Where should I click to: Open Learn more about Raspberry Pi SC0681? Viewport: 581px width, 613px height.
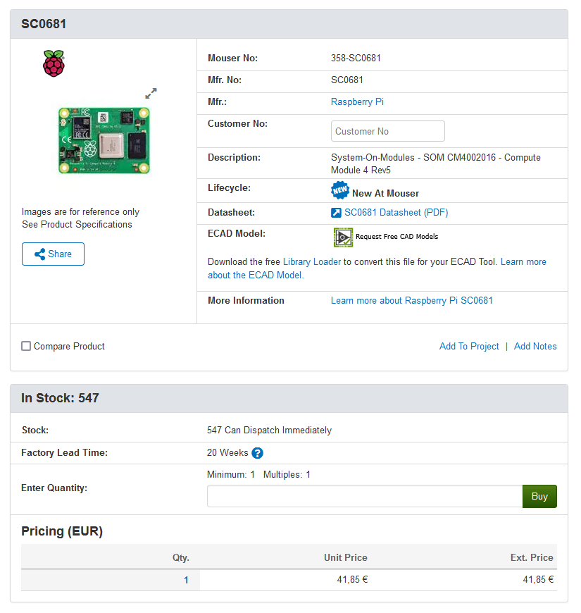pos(412,300)
